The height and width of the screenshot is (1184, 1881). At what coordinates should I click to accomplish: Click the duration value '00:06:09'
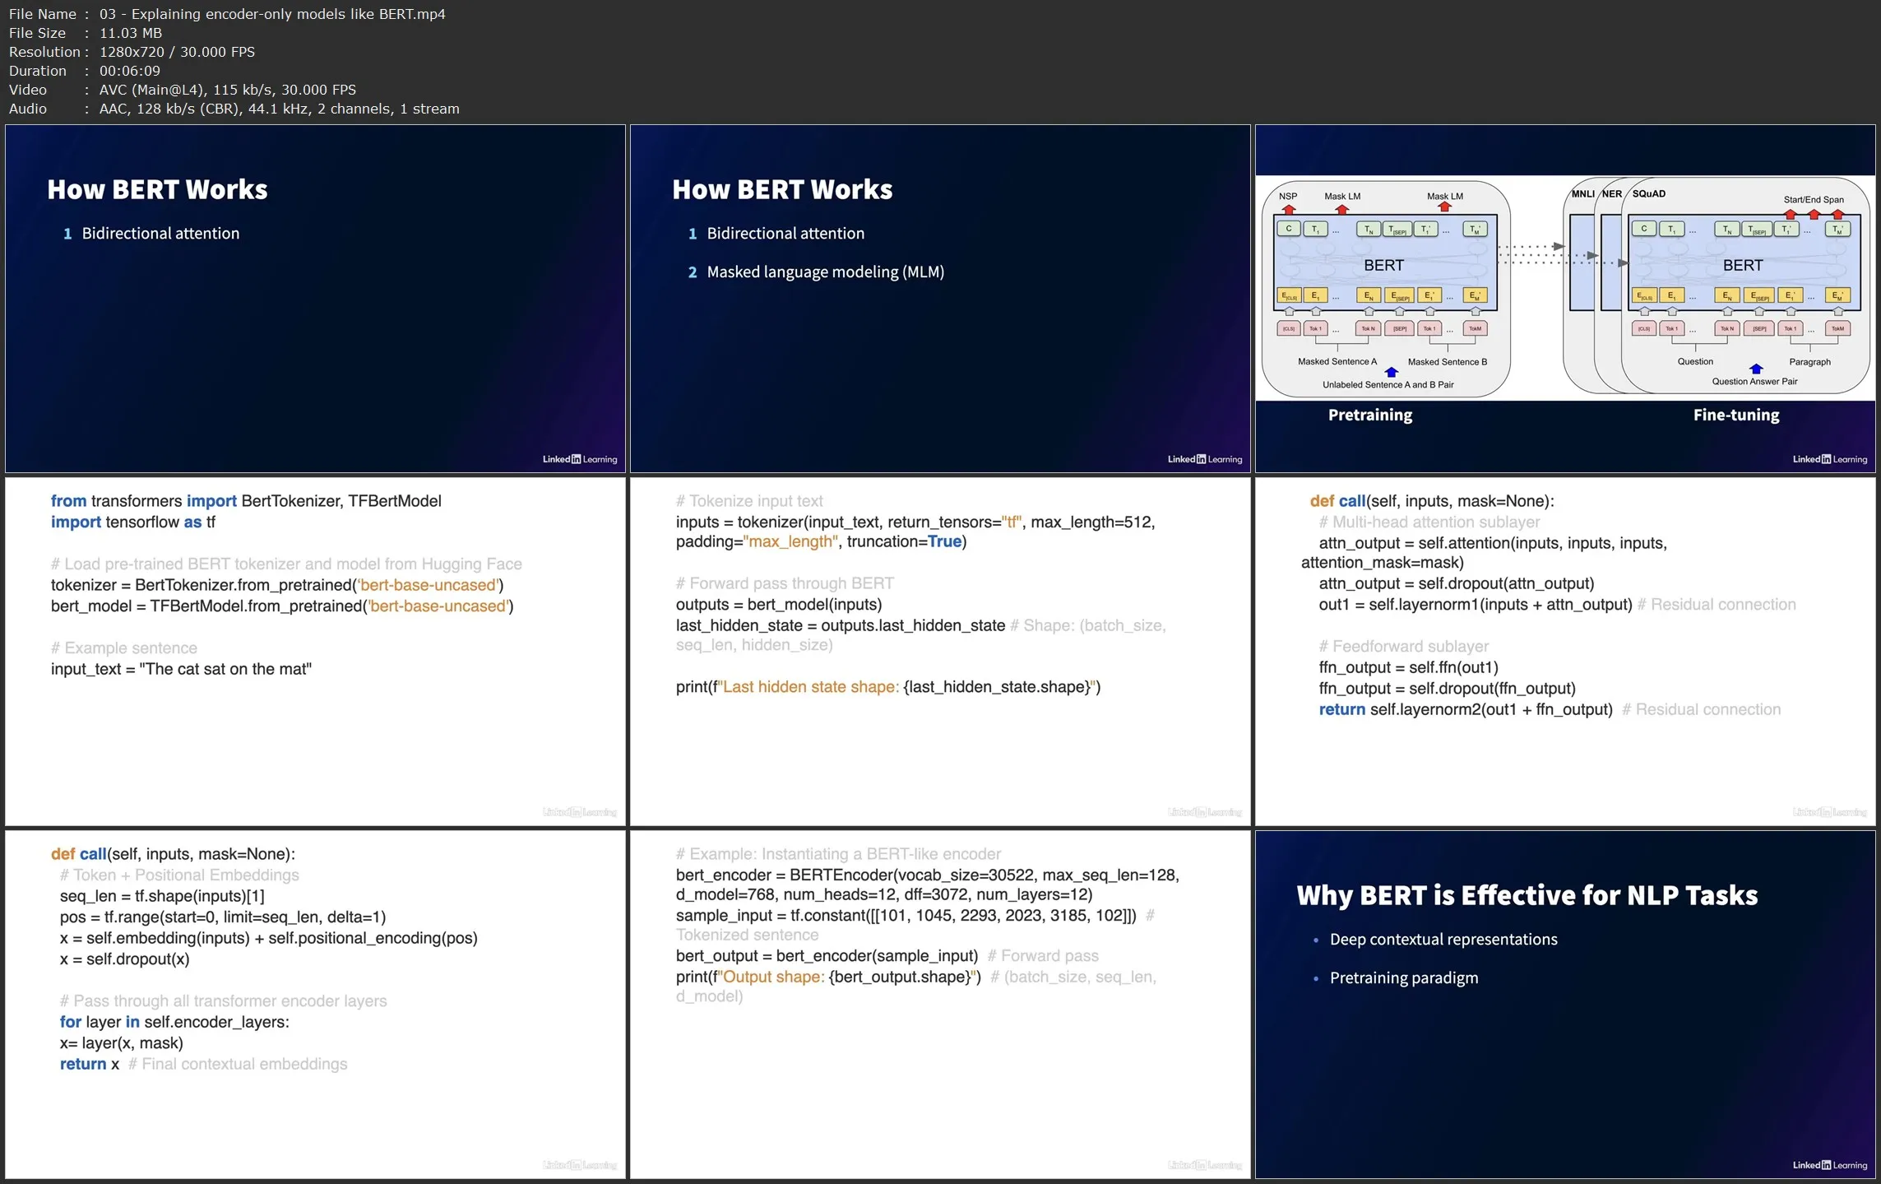[x=130, y=71]
